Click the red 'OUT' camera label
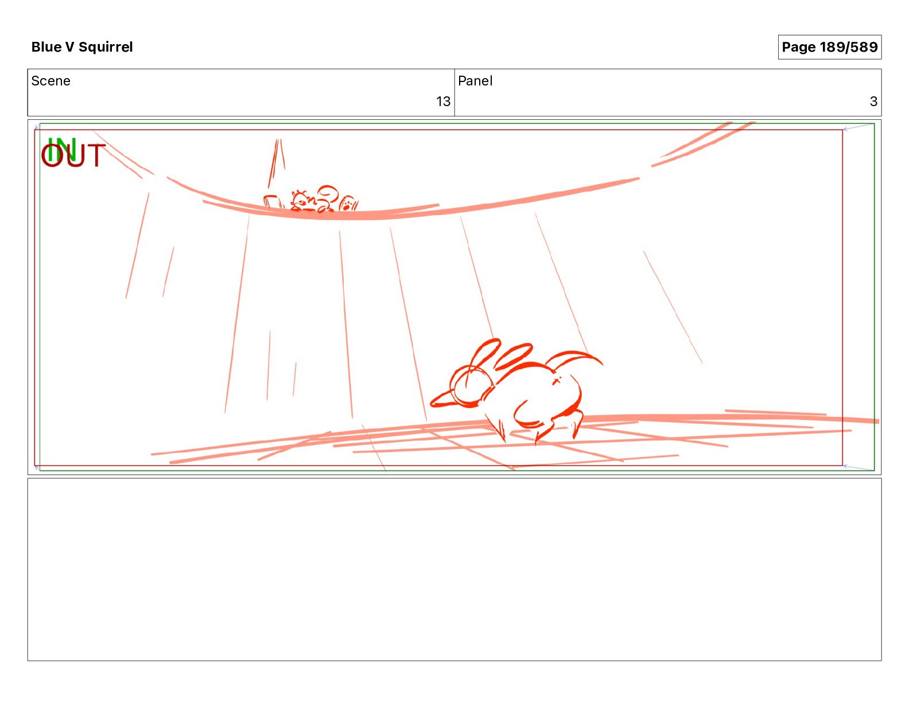The image size is (909, 702). click(73, 156)
